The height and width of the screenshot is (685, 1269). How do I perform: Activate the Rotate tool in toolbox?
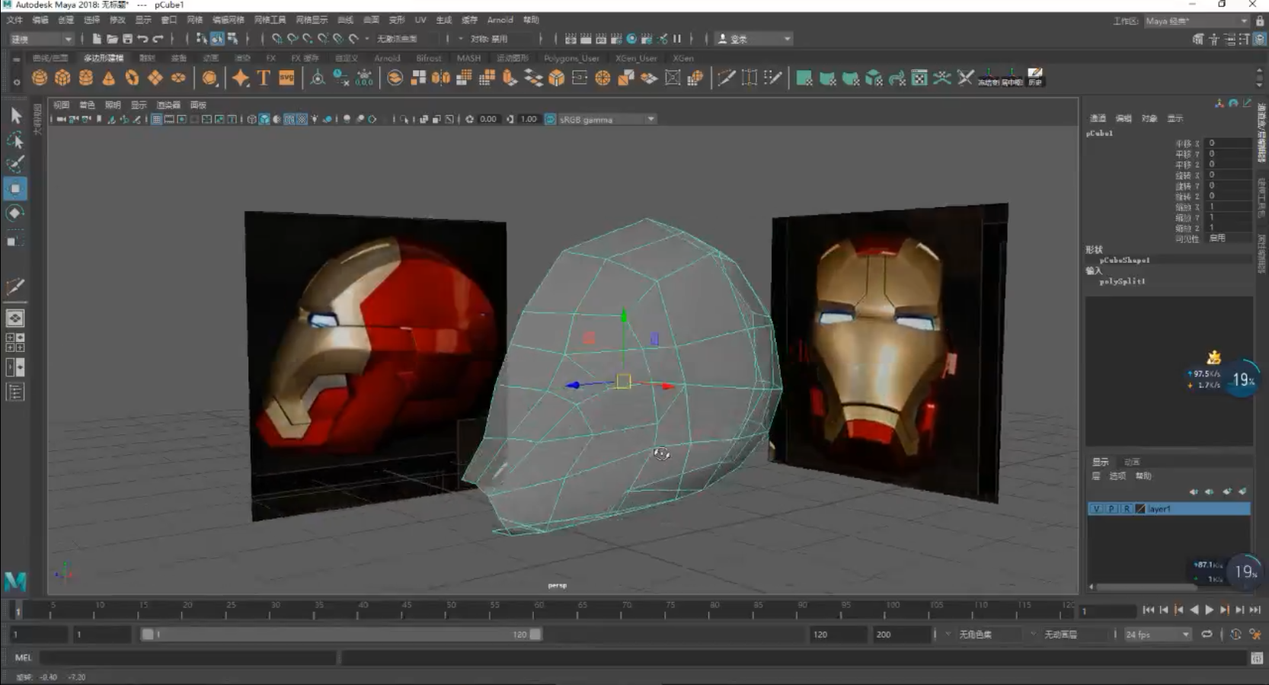[x=15, y=213]
